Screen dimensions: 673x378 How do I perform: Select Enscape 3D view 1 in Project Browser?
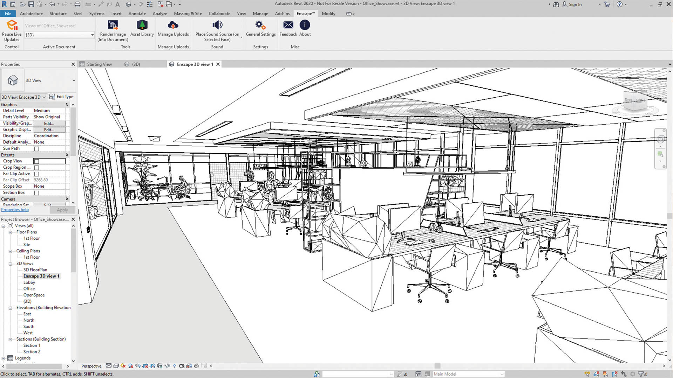[42, 276]
